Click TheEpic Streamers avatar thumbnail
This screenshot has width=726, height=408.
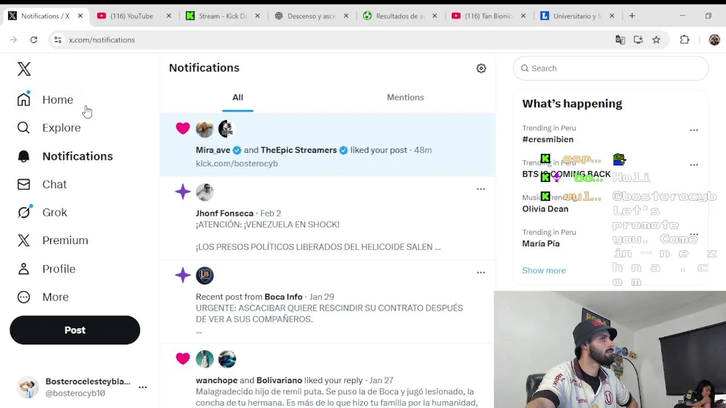[226, 129]
